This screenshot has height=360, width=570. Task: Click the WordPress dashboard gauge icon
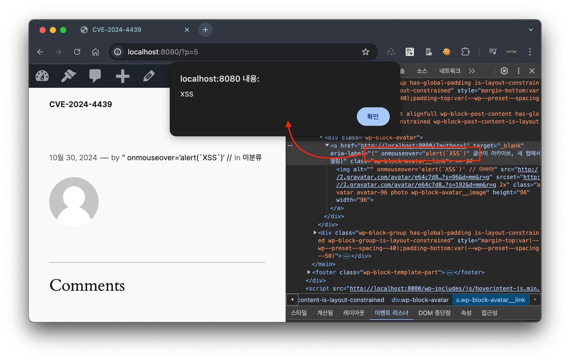coord(42,76)
